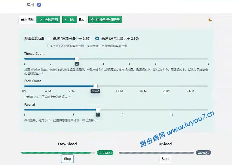Set Pack Count to 168M tick
232x165 pixels.
click(x=143, y=91)
